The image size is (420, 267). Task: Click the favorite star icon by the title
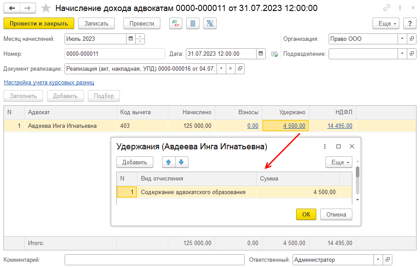tap(46, 8)
